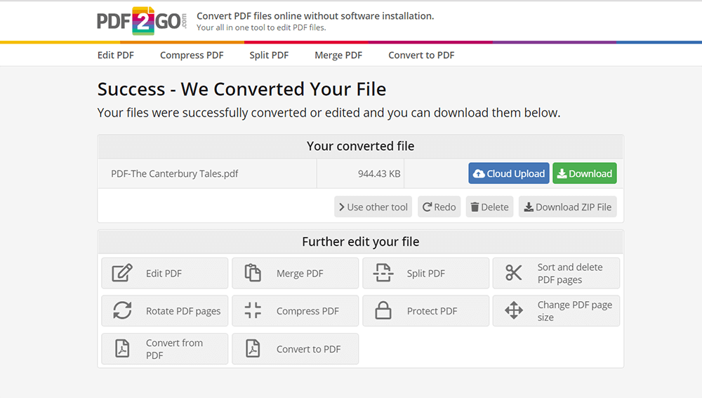Click the Protect PDF padlock icon
Viewport: 702px width, 398px height.
(x=383, y=311)
